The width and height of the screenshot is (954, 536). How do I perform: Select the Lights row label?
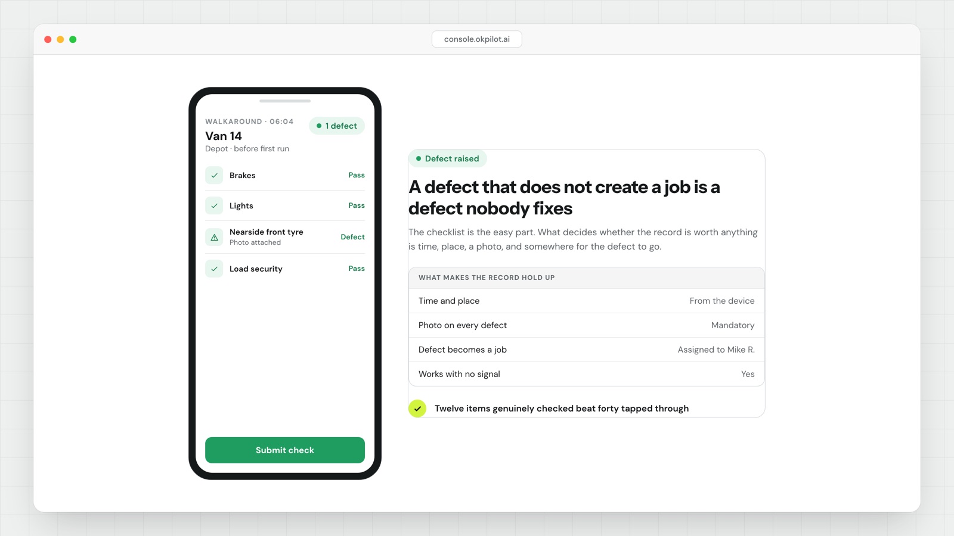[x=241, y=205]
